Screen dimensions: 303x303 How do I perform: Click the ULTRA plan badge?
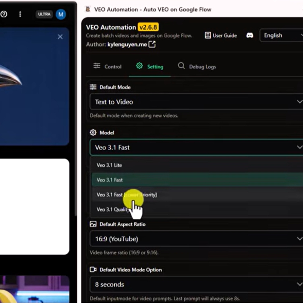[x=44, y=14]
